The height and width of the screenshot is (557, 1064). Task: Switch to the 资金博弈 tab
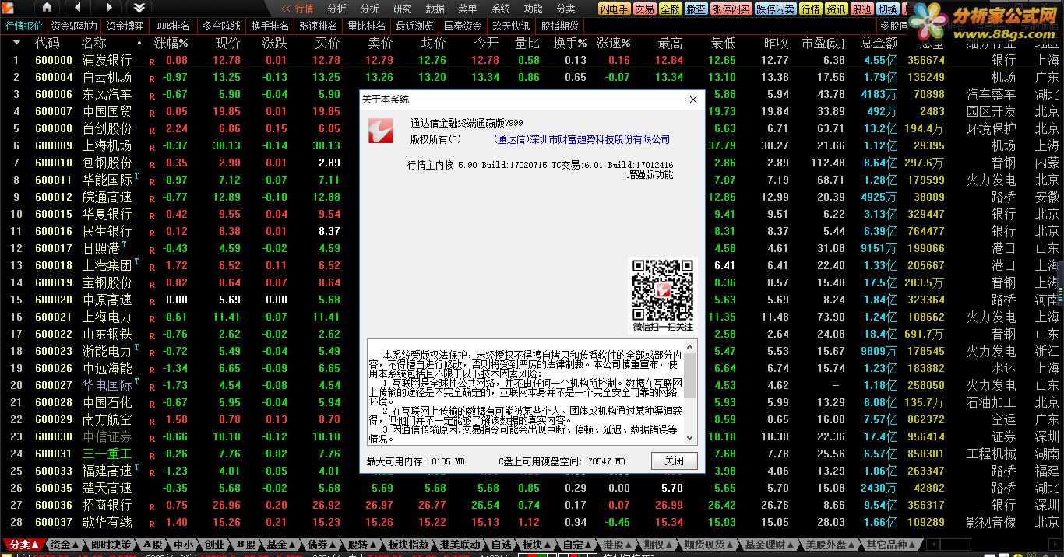click(x=125, y=26)
